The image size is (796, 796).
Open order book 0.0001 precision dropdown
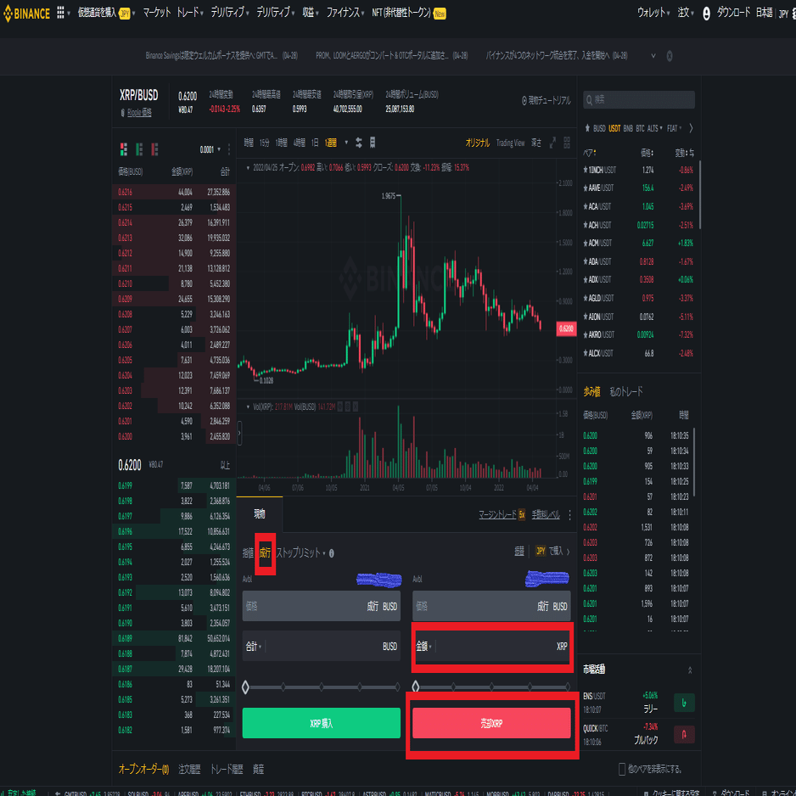click(x=210, y=149)
